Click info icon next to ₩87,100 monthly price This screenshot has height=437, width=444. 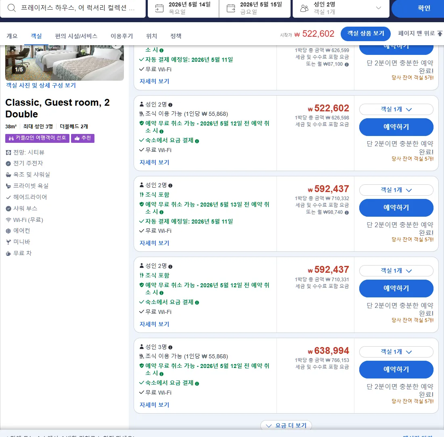[x=347, y=65]
